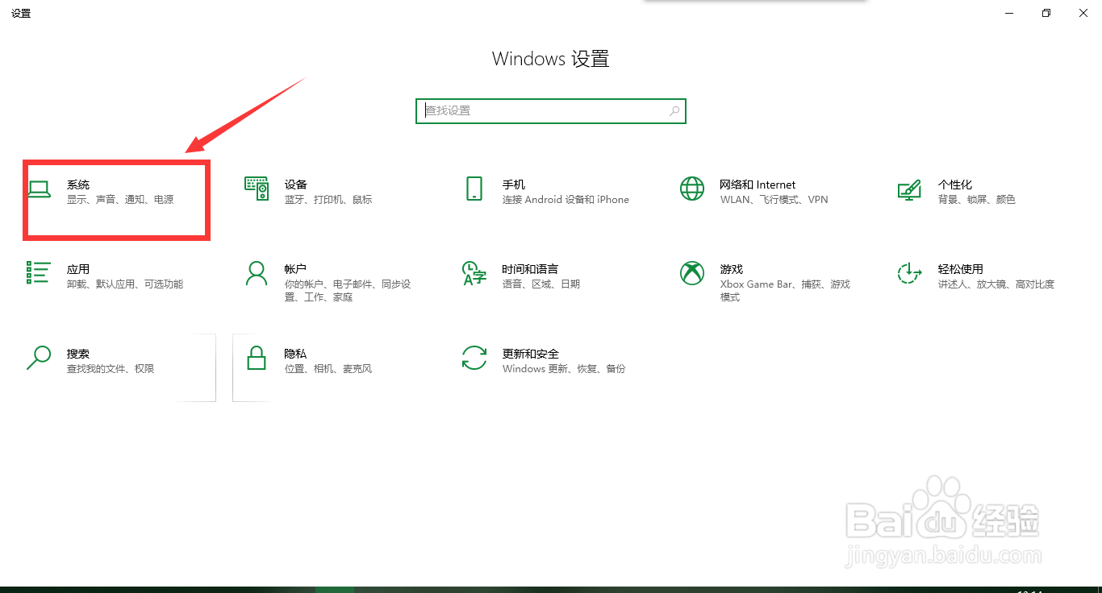Open the 系统 laptop icon

(x=39, y=190)
